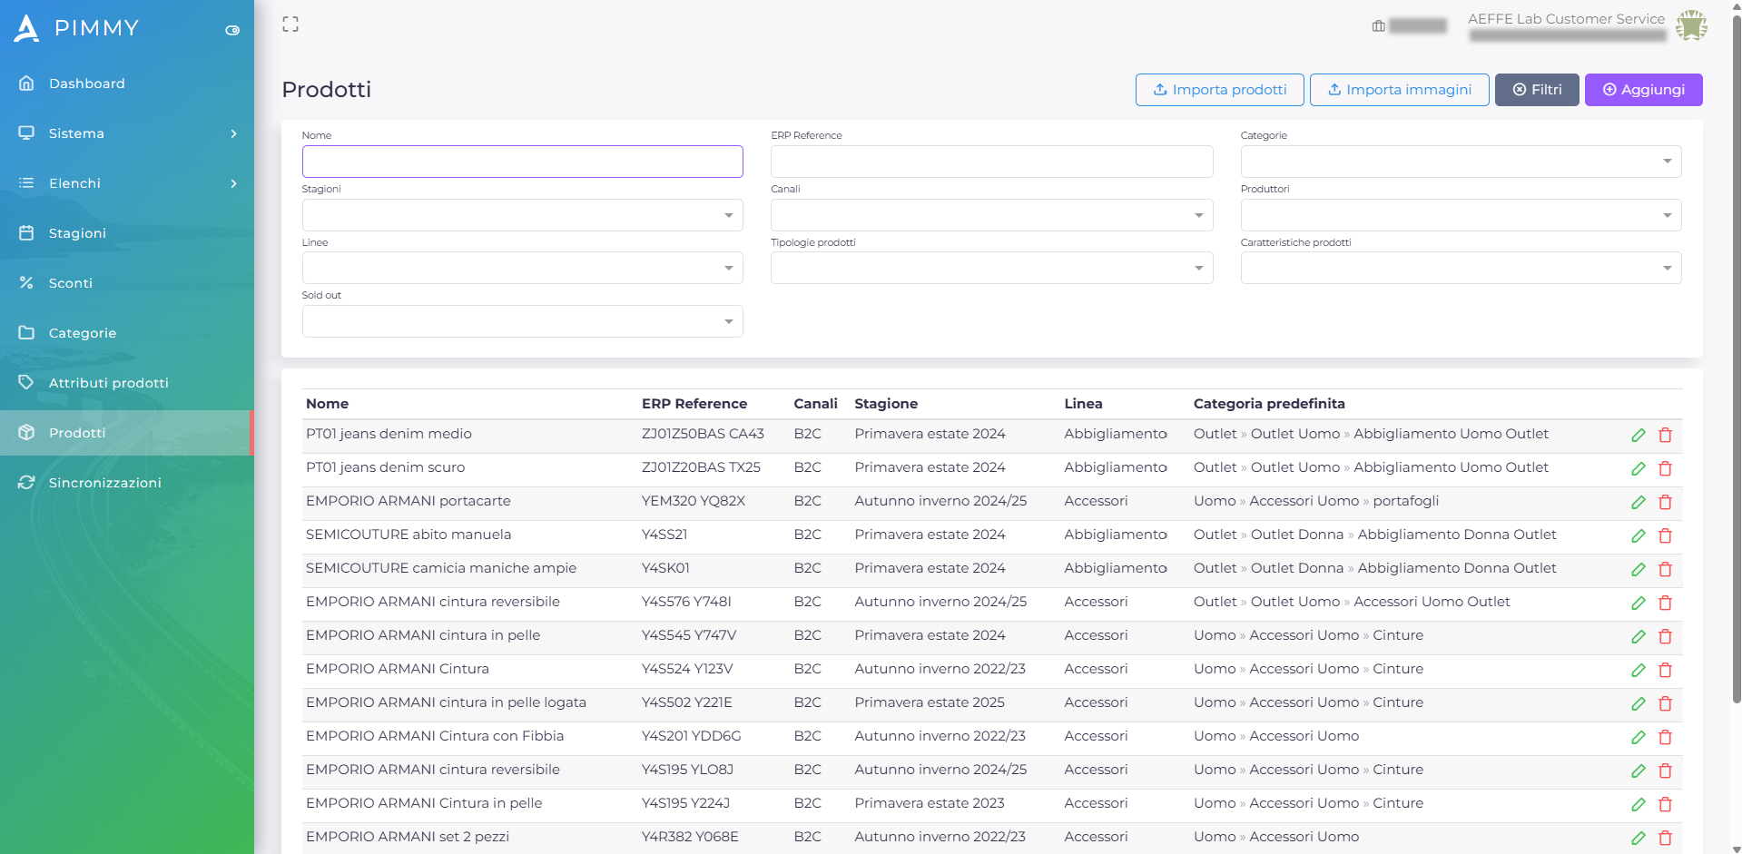
Task: Click Importa prodotti button
Action: tap(1219, 90)
